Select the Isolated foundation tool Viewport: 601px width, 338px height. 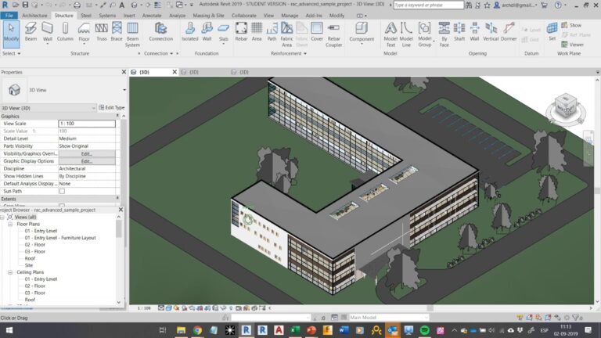(189, 32)
